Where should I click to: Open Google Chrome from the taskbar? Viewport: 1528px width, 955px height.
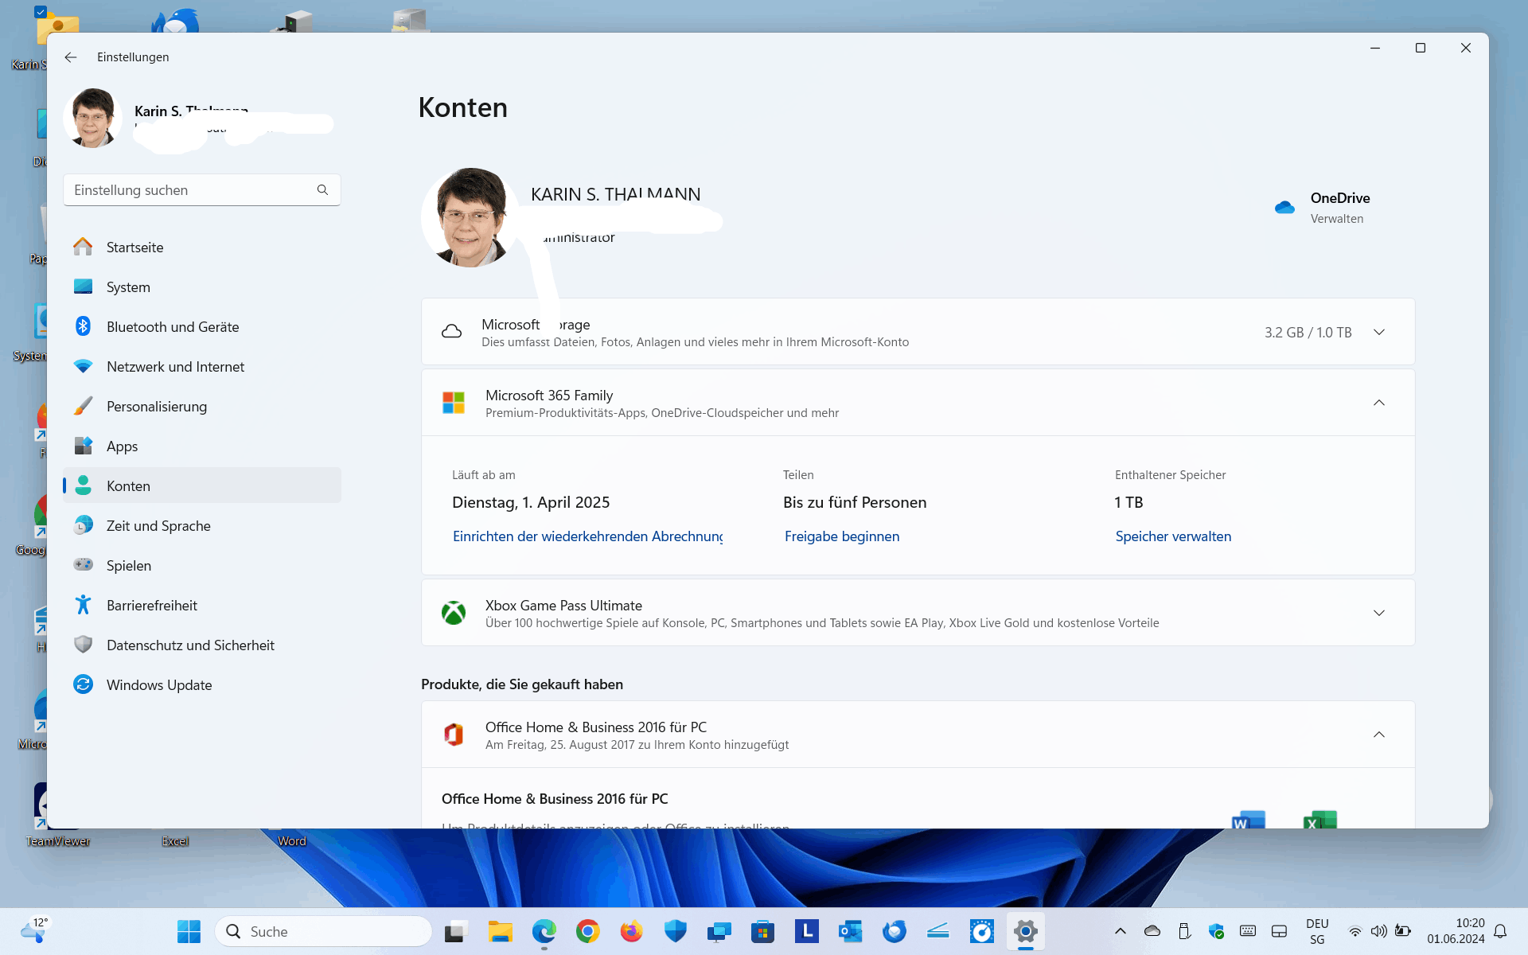coord(587,931)
